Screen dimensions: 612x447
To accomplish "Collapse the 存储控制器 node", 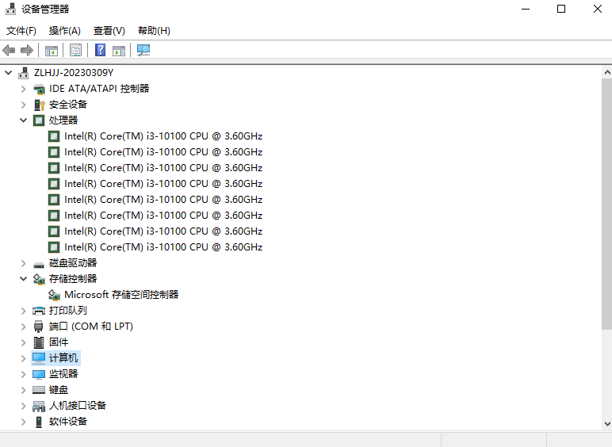I will coord(24,279).
